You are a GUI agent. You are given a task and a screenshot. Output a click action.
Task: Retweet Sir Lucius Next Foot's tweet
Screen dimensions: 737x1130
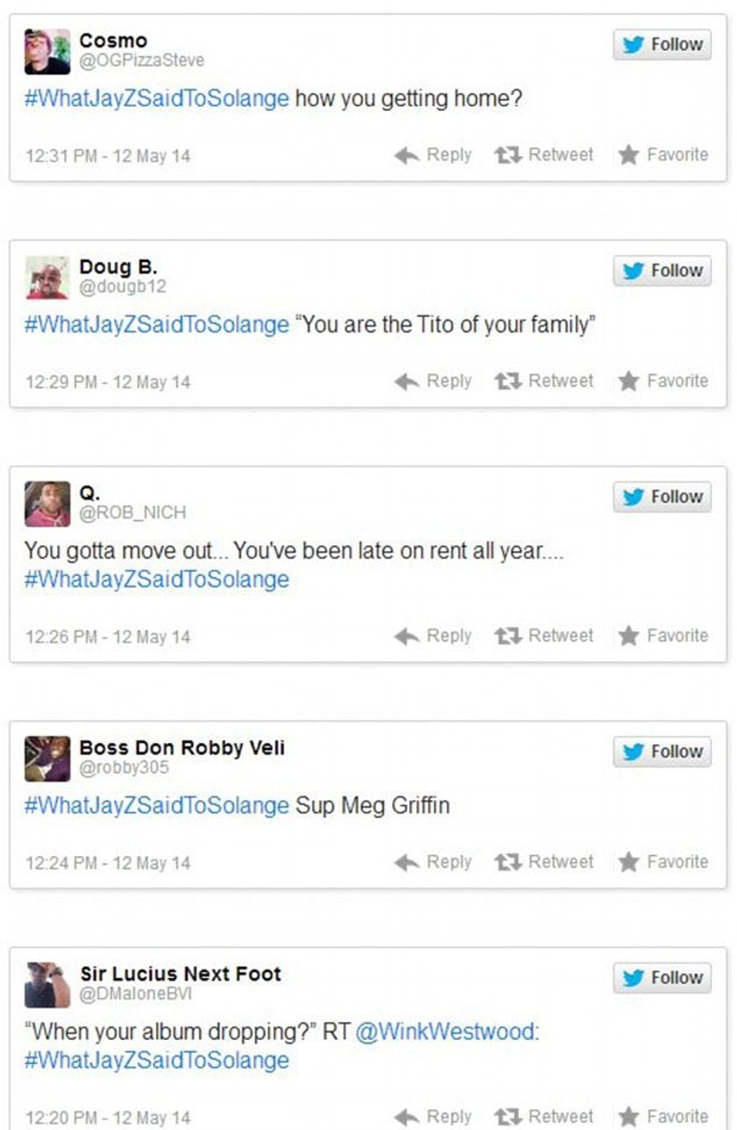[544, 1116]
